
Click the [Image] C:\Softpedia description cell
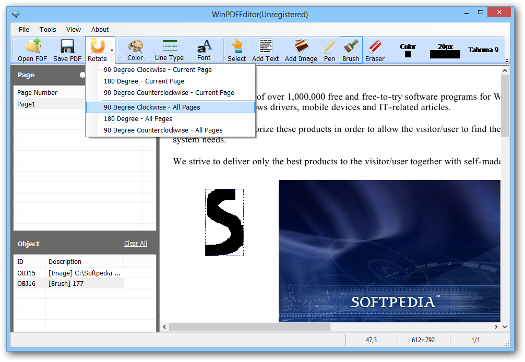[x=85, y=273]
